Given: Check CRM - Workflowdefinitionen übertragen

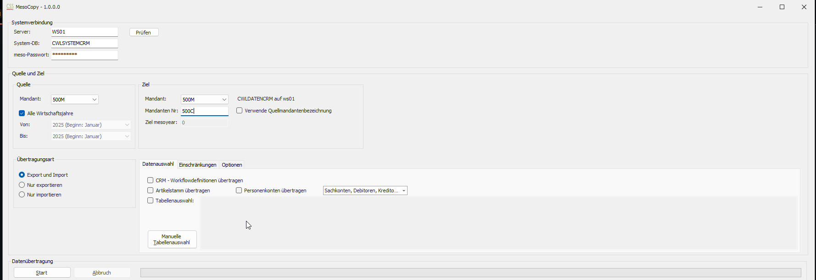Looking at the screenshot, I should (150, 180).
